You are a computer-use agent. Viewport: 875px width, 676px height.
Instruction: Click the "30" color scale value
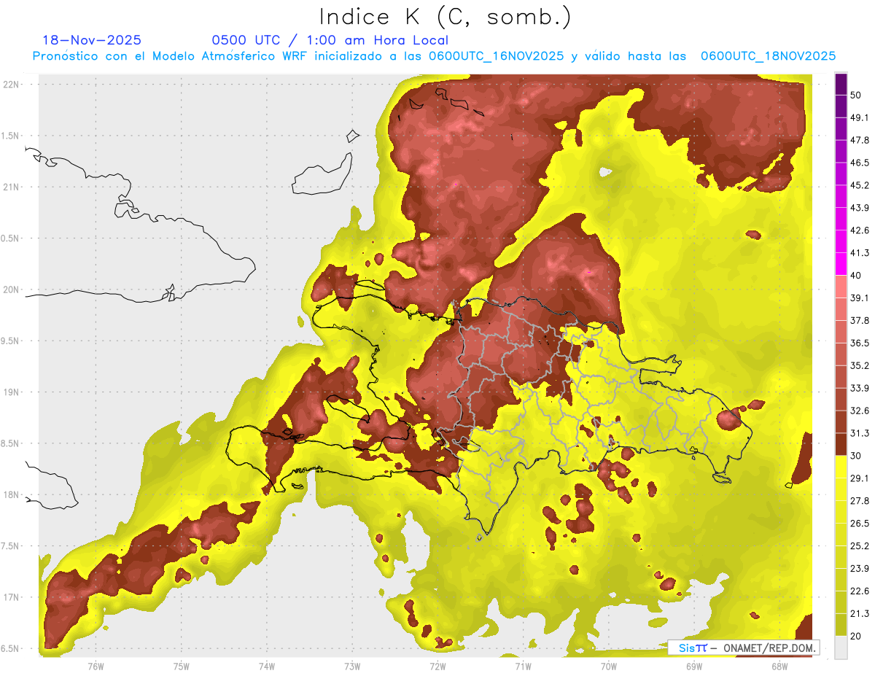click(x=856, y=456)
